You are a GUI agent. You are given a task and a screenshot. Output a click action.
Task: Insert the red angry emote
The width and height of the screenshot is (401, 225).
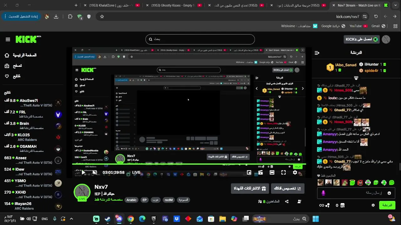[360, 182]
